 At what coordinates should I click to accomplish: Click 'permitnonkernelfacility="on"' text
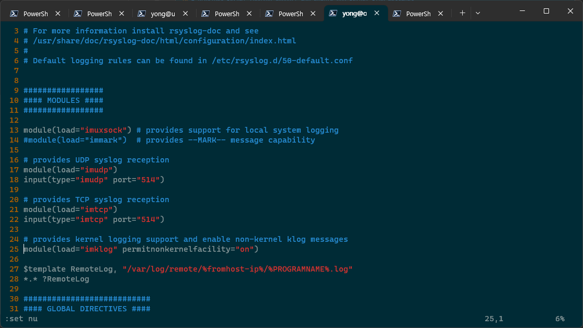tap(188, 249)
